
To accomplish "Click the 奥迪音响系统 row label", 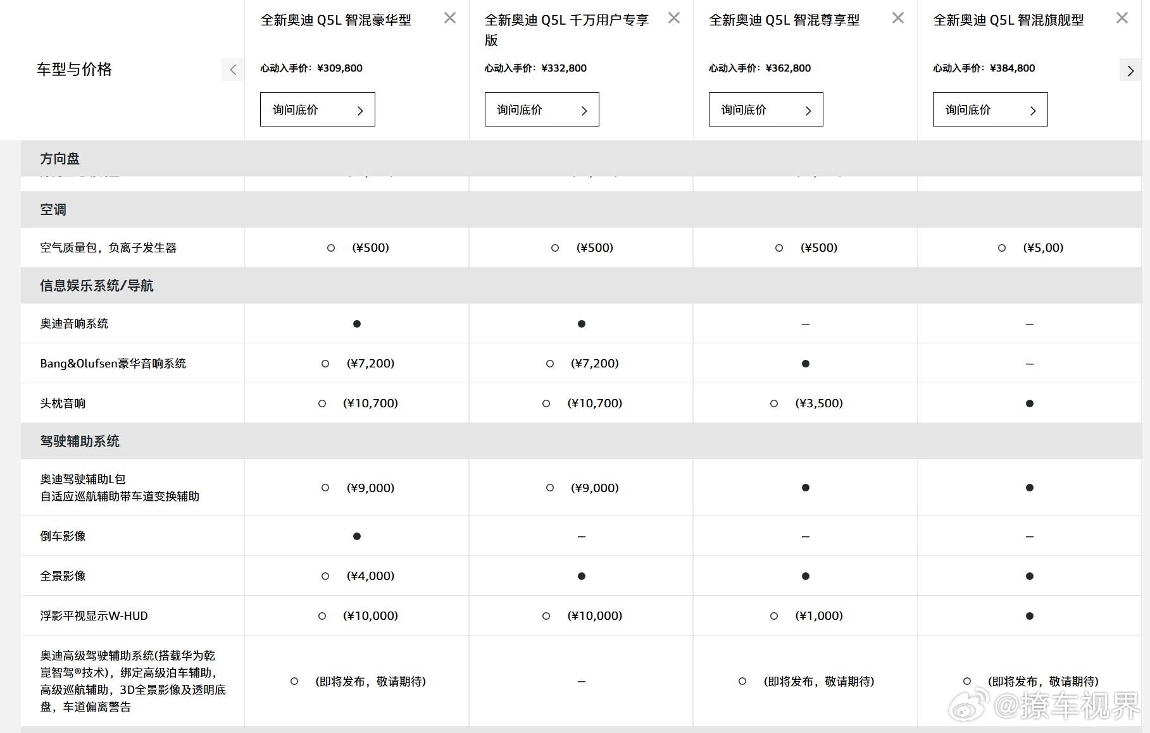I will [x=74, y=324].
